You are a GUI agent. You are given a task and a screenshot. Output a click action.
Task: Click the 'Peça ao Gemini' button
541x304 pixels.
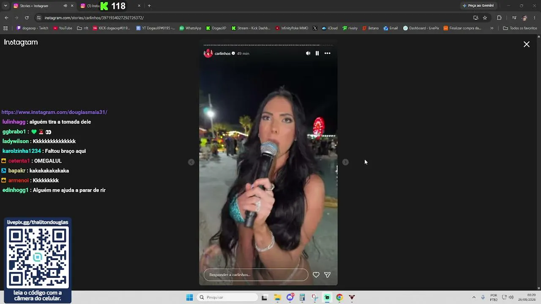478,6
